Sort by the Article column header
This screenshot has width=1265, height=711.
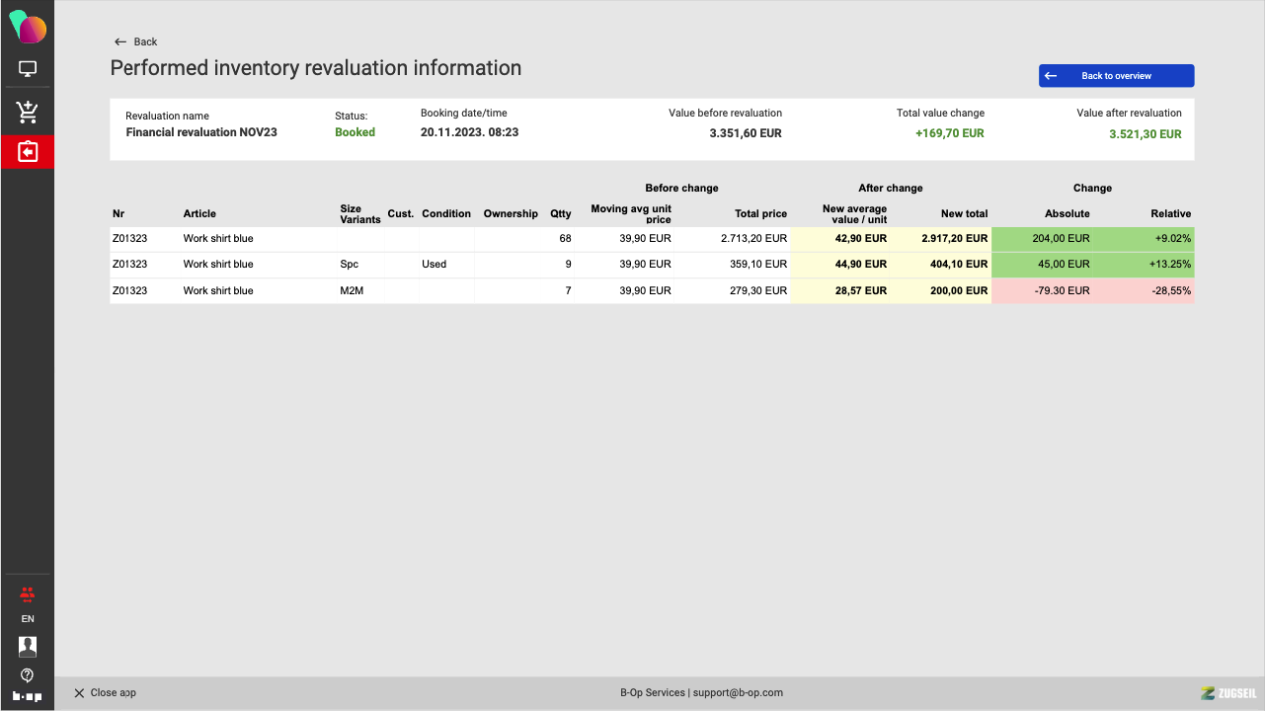tap(199, 213)
